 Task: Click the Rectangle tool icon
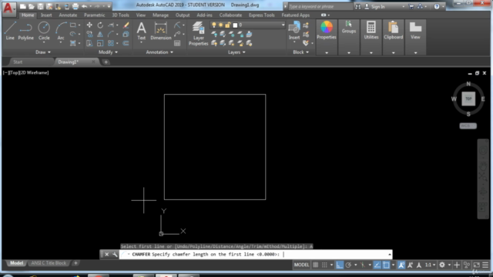tap(73, 25)
